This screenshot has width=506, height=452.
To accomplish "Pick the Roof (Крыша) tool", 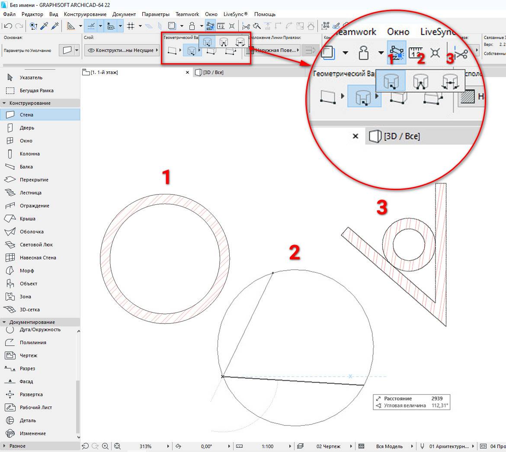I will click(x=27, y=219).
